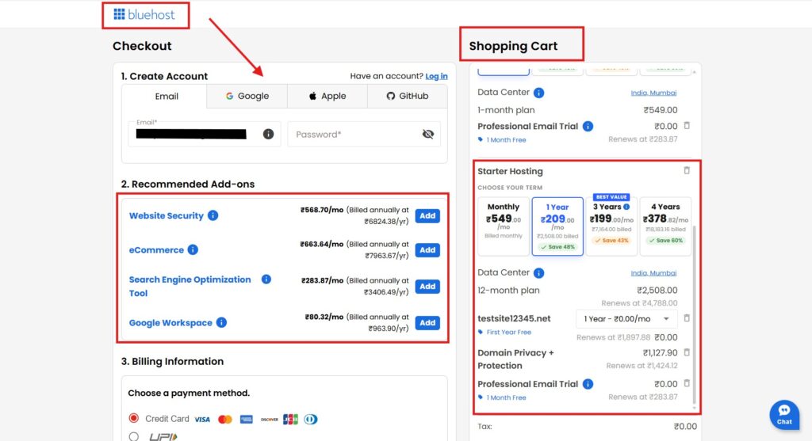This screenshot has width=812, height=441.
Task: Choose the 3 Years best value term
Action: tap(611, 226)
